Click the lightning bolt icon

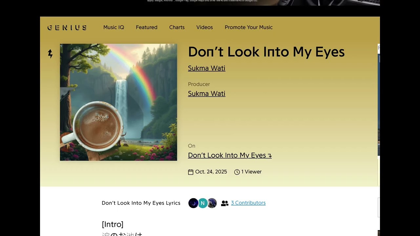coord(50,54)
